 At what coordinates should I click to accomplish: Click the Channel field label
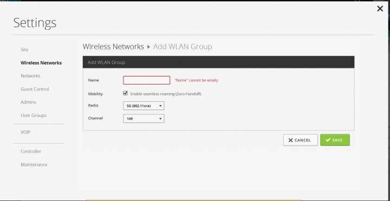95,118
